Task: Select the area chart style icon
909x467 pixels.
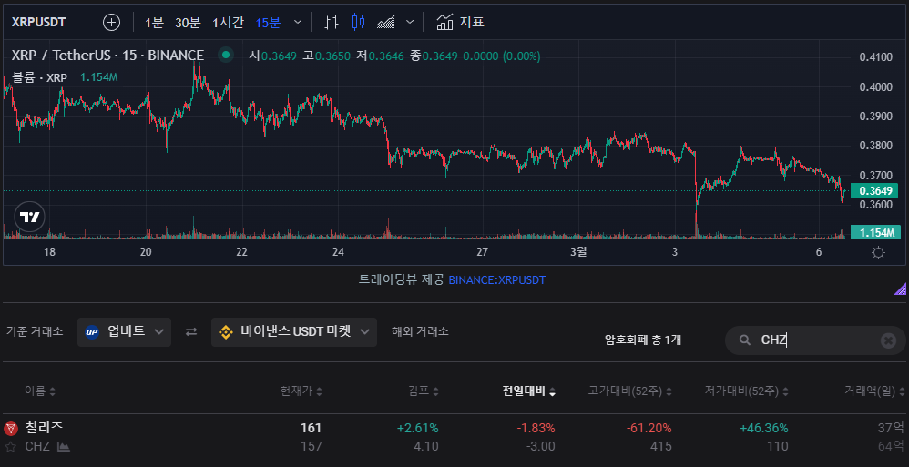Action: point(385,23)
